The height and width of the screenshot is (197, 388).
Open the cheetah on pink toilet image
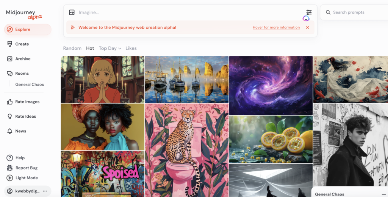pyautogui.click(x=187, y=150)
